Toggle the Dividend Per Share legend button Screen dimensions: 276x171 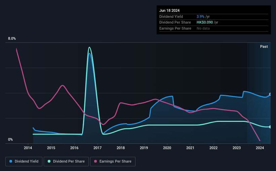66,162
